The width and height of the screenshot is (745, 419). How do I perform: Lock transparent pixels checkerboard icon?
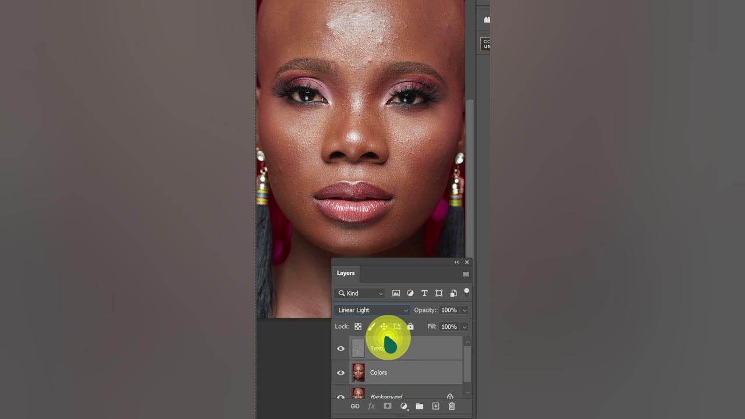(358, 326)
